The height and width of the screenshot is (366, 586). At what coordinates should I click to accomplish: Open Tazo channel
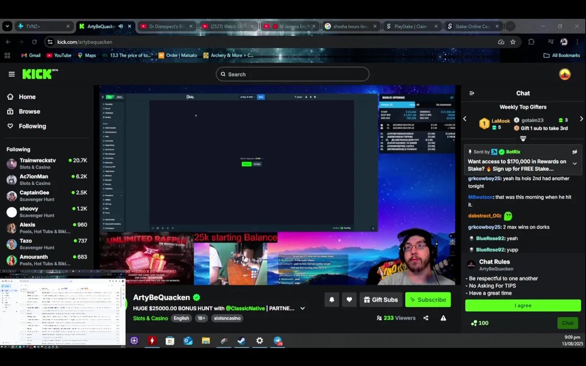point(47,244)
